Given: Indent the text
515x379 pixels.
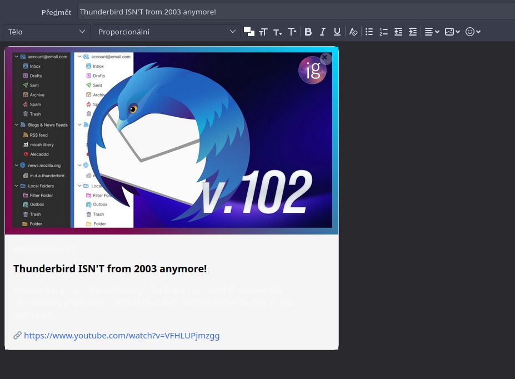Looking at the screenshot, I should click(x=413, y=32).
